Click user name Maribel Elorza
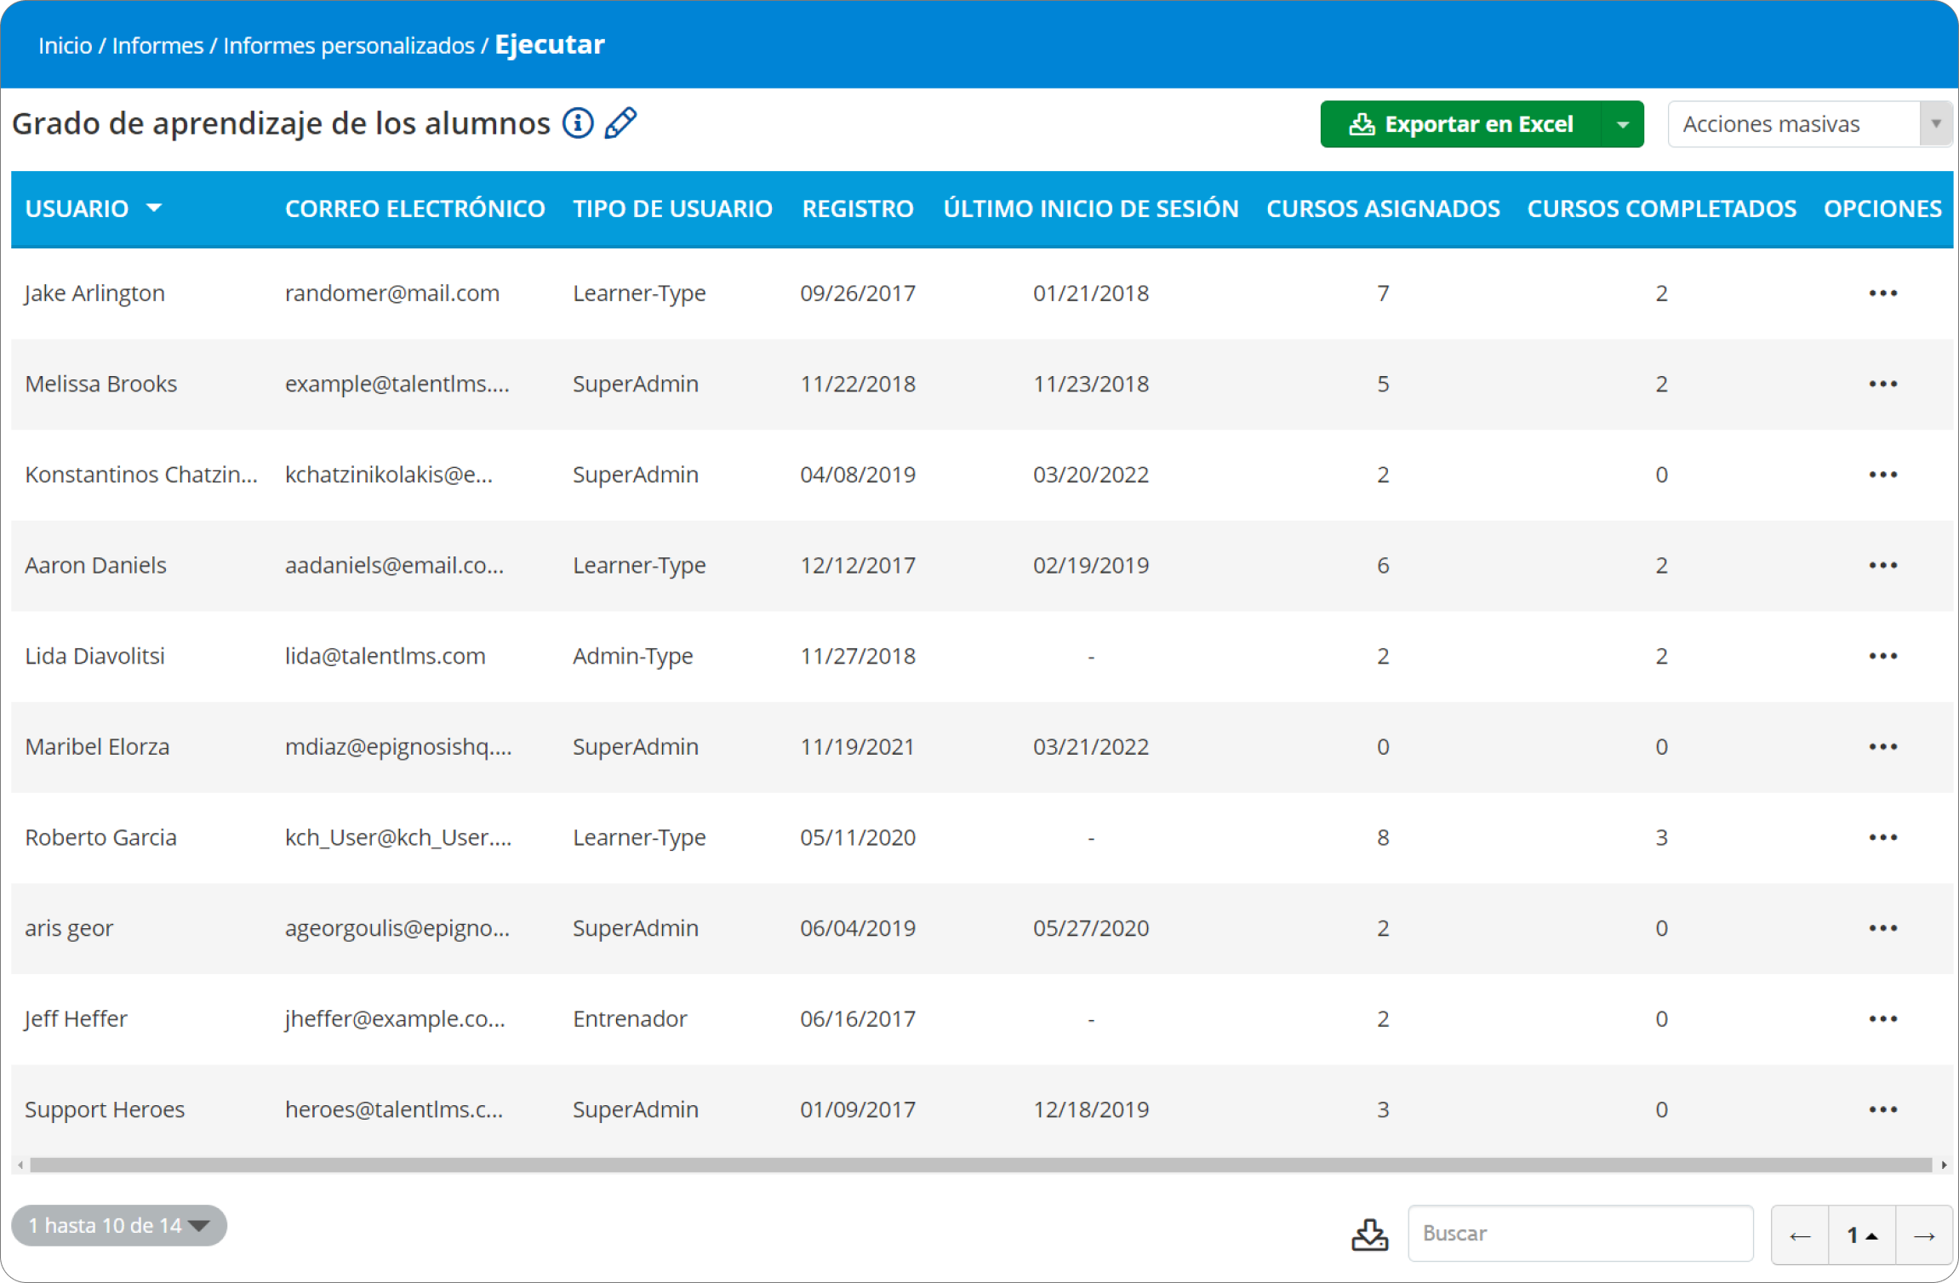The height and width of the screenshot is (1283, 1959). (x=97, y=747)
